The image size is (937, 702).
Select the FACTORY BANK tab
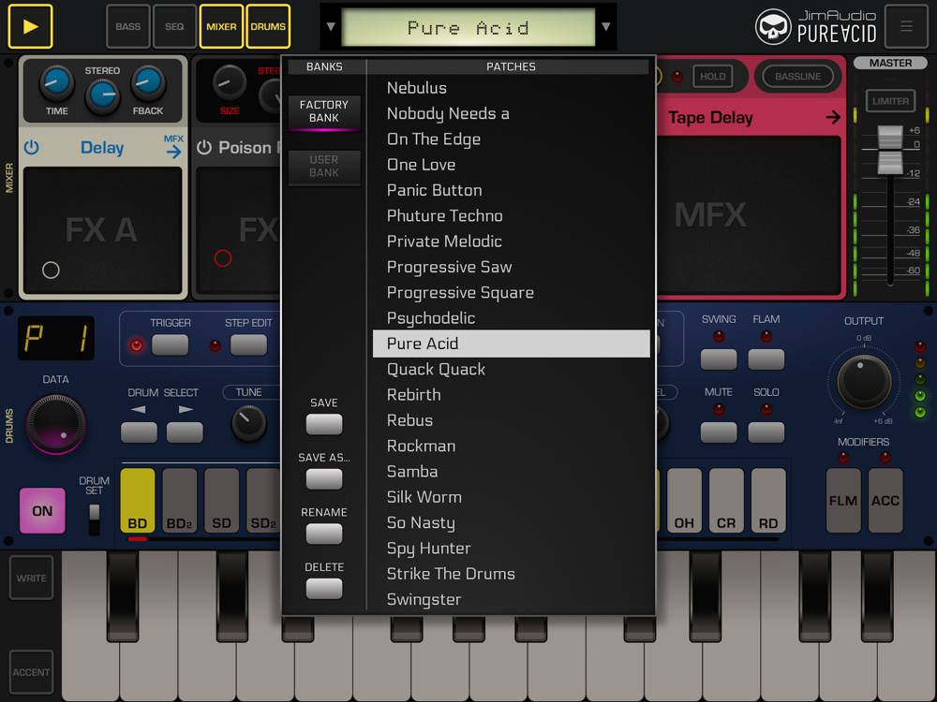click(324, 111)
